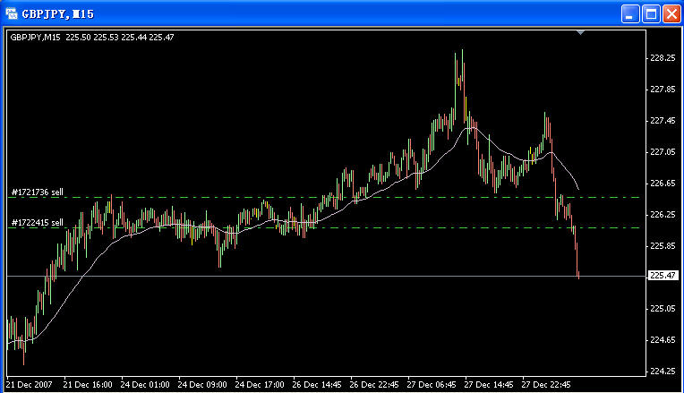The height and width of the screenshot is (393, 684).
Task: Close the GBPJPY,M15 chart window
Action: tap(671, 14)
